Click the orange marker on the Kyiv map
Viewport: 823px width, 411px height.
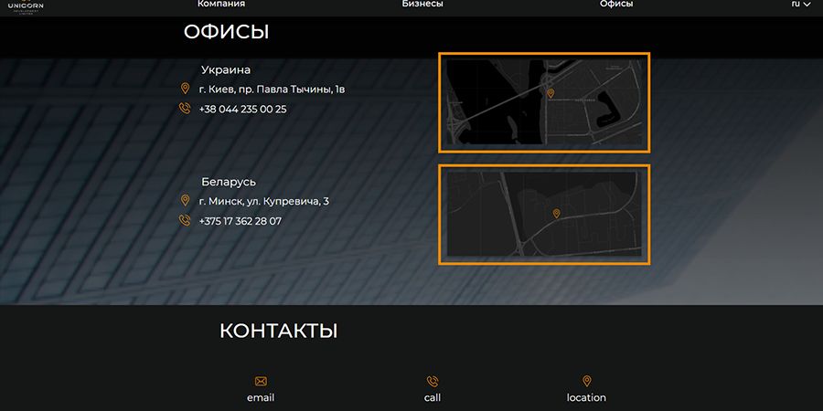coord(550,93)
